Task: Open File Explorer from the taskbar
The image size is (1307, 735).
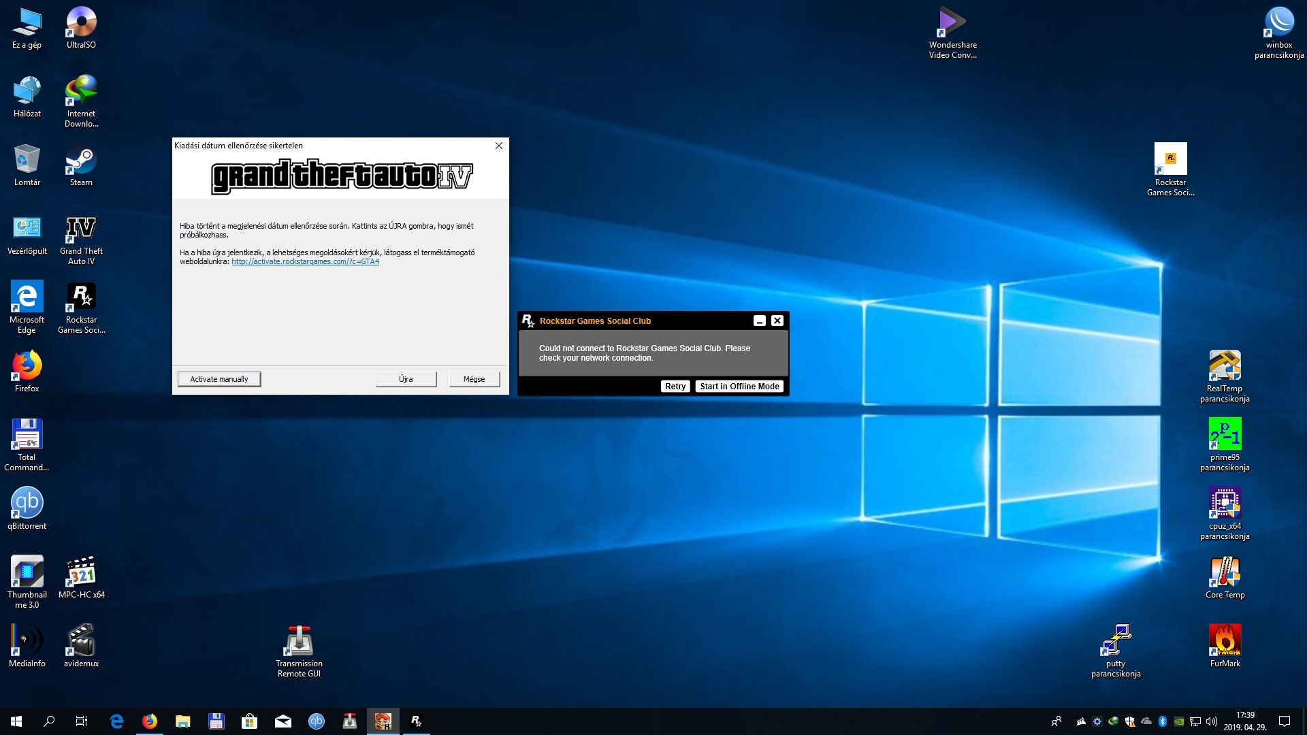Action: click(x=183, y=721)
